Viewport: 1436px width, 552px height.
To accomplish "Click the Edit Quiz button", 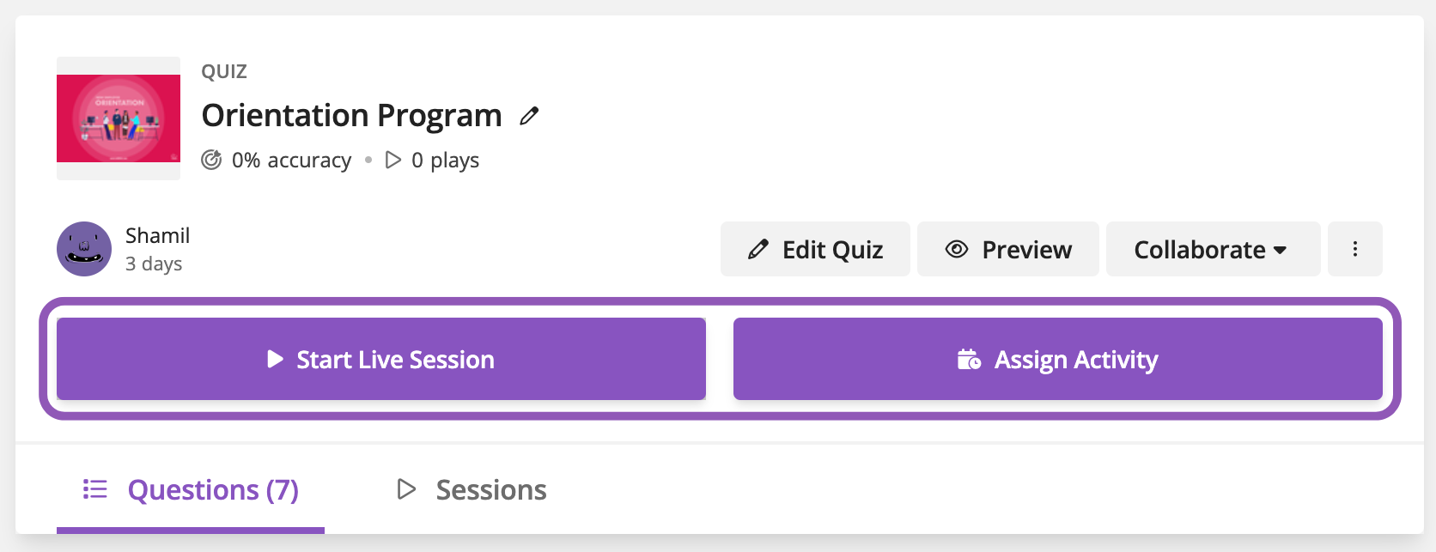I will click(x=815, y=249).
